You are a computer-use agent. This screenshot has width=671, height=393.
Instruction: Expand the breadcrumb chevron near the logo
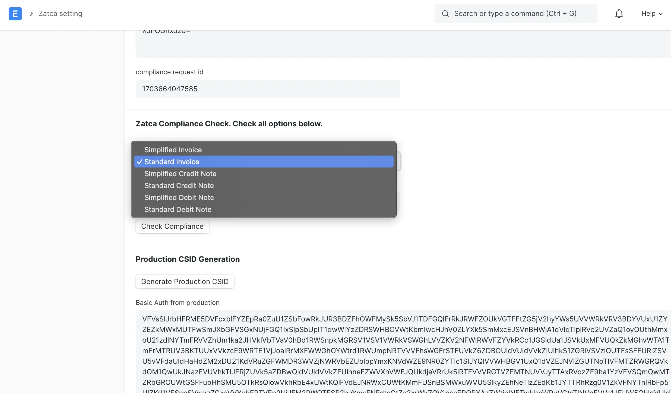(x=31, y=14)
